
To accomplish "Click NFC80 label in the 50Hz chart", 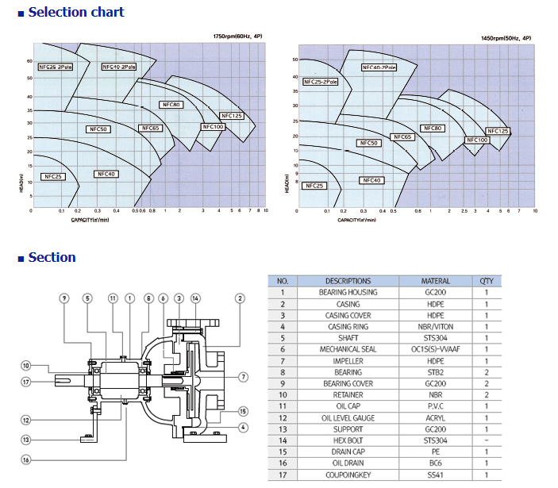I will tap(432, 128).
